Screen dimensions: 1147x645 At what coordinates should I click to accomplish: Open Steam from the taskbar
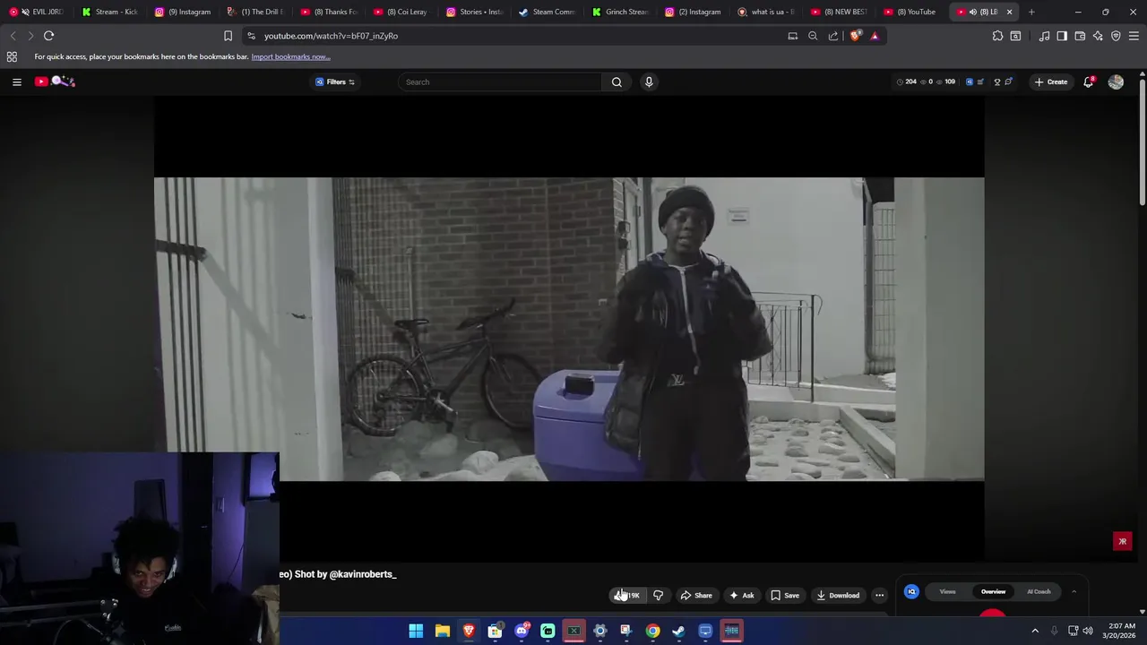pyautogui.click(x=679, y=631)
